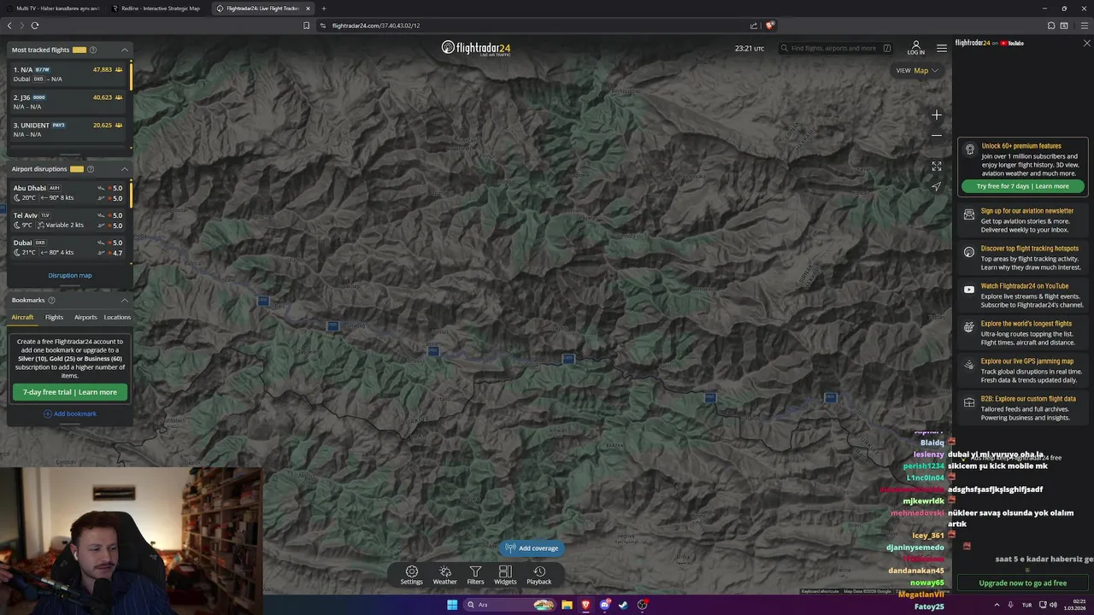Screen dimensions: 1094x615
Task: Open Most tracked flights help icon
Action: (93, 50)
